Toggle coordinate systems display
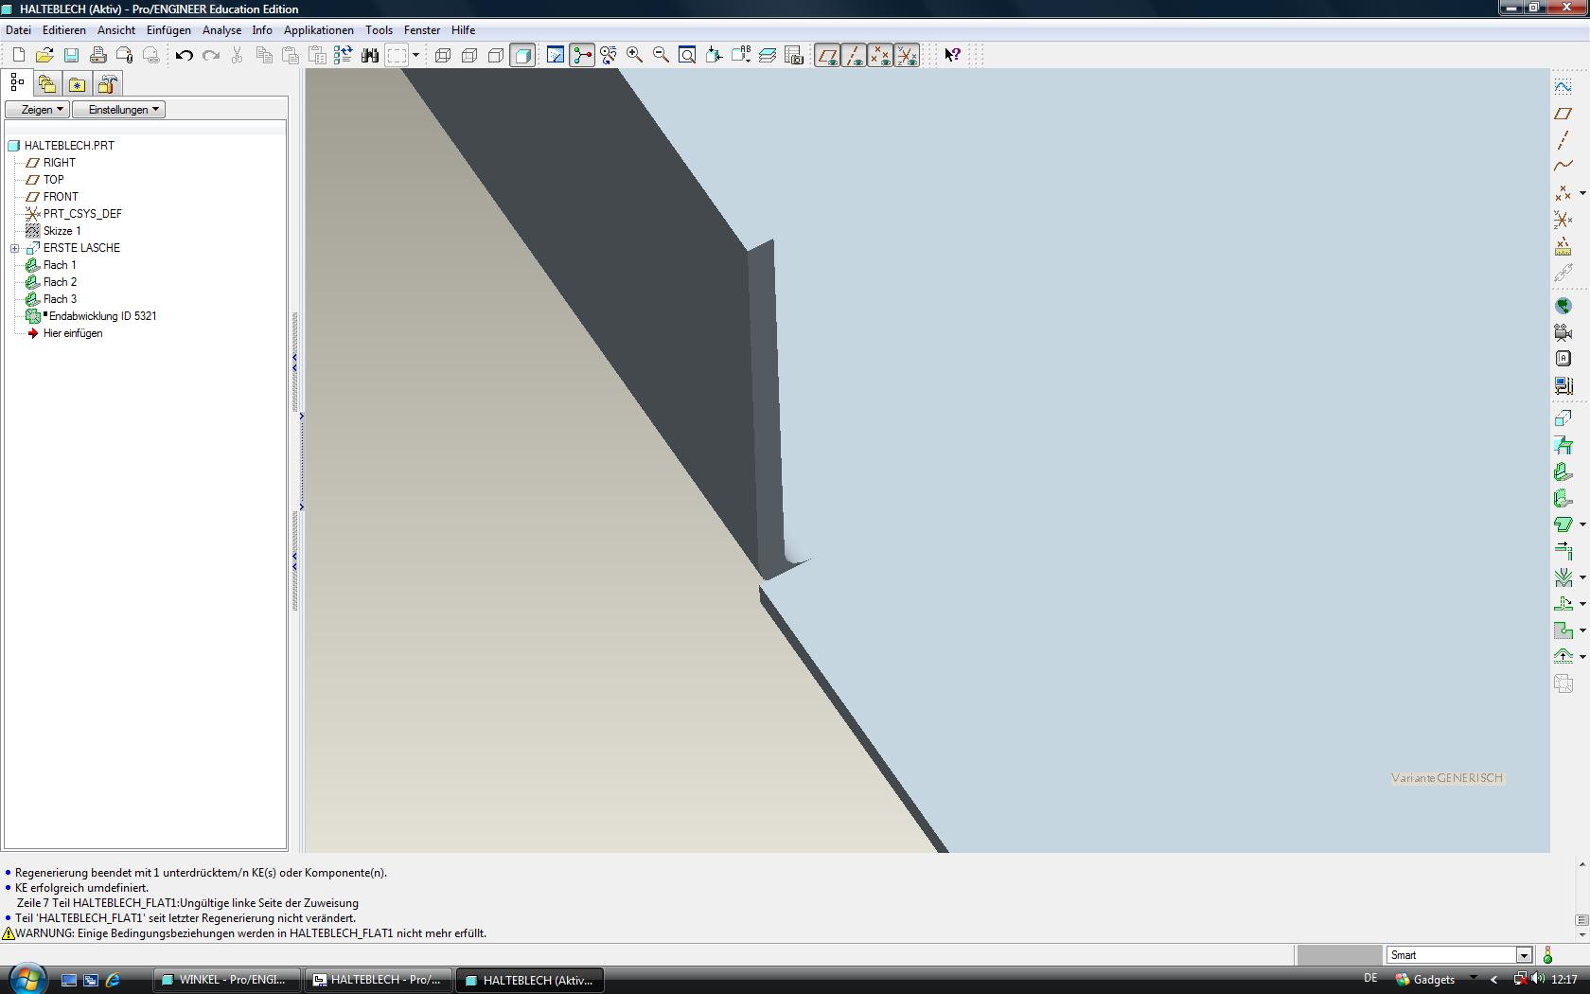The width and height of the screenshot is (1590, 994). (x=907, y=55)
